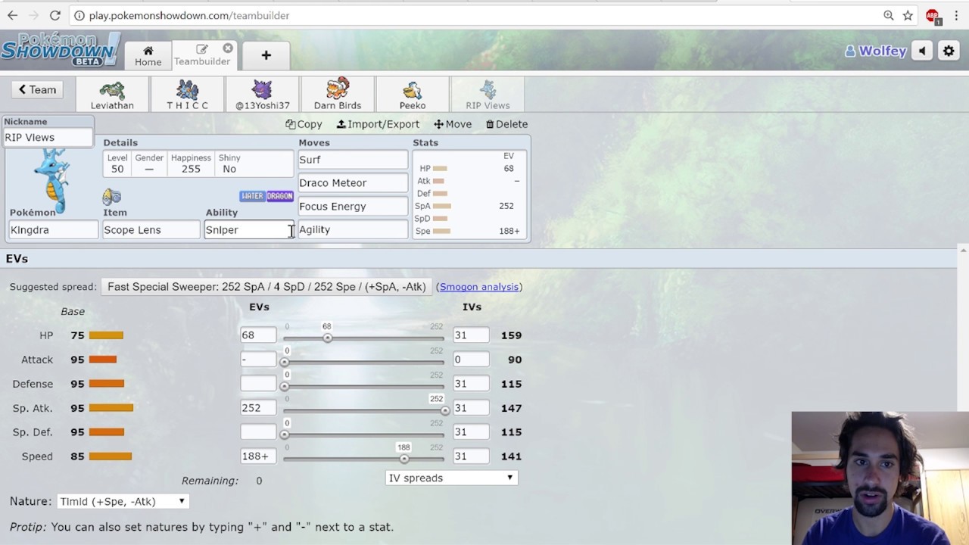The height and width of the screenshot is (545, 969).
Task: Open the Stats summary panel
Action: 469,195
